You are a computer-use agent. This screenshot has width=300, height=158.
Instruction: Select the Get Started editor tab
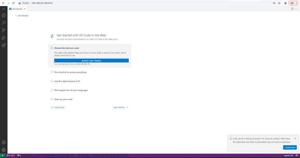17,9
